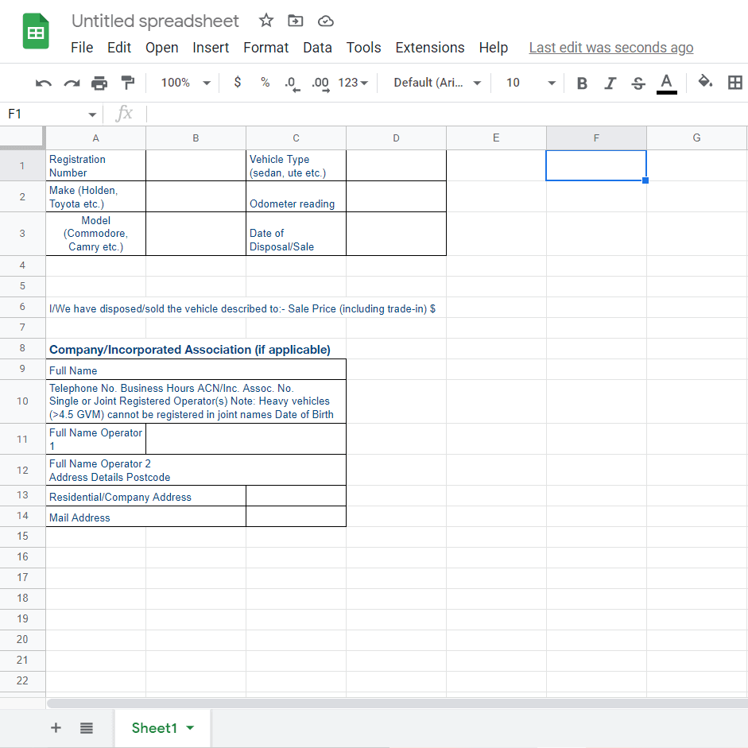Select the Residential/Company Address cell

click(146, 496)
